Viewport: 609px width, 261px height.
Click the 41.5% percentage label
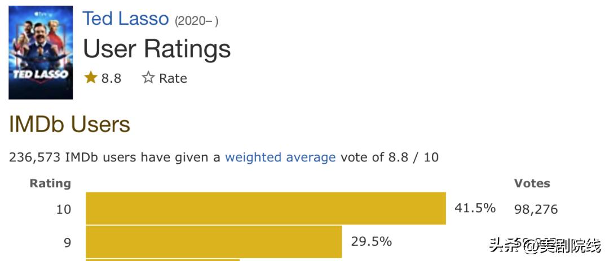click(x=475, y=208)
